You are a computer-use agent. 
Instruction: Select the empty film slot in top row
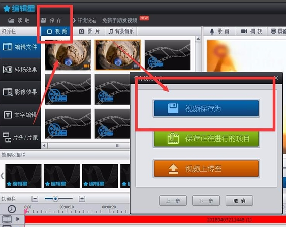point(168,55)
